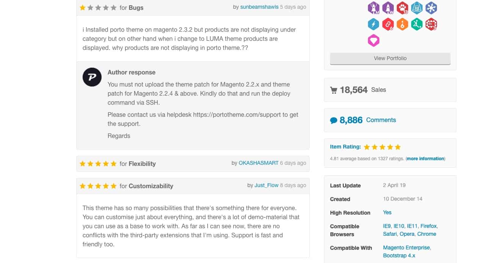Click the Porto author avatar in Author response
Viewport: 501px width, 263px height.
point(92,77)
